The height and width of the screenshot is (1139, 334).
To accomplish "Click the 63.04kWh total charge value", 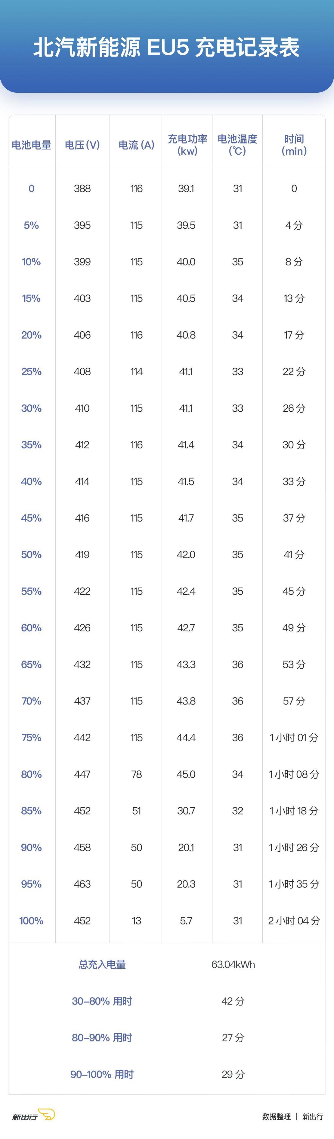I will (x=233, y=964).
